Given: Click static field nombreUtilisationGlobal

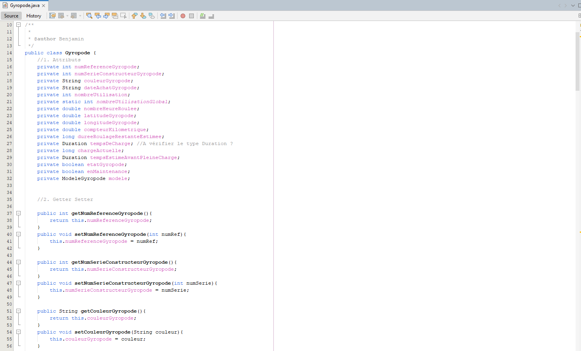Looking at the screenshot, I should (132, 102).
